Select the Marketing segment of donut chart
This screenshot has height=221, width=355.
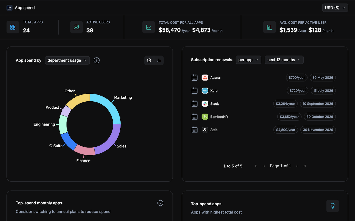108,105
